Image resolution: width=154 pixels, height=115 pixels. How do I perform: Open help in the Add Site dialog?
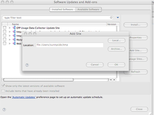pos(27,65)
